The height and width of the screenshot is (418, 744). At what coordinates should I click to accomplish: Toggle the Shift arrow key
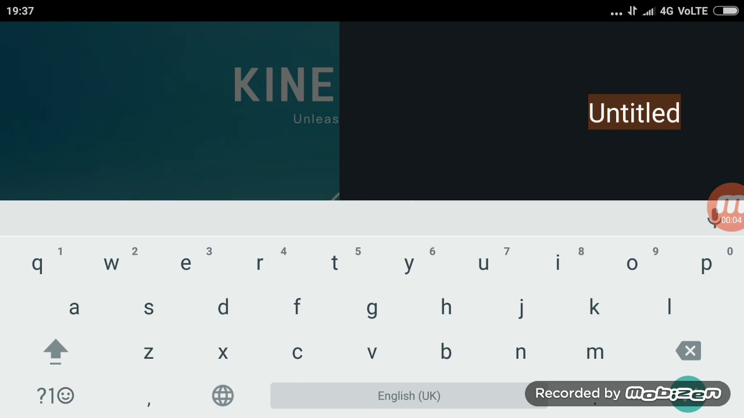pyautogui.click(x=56, y=352)
